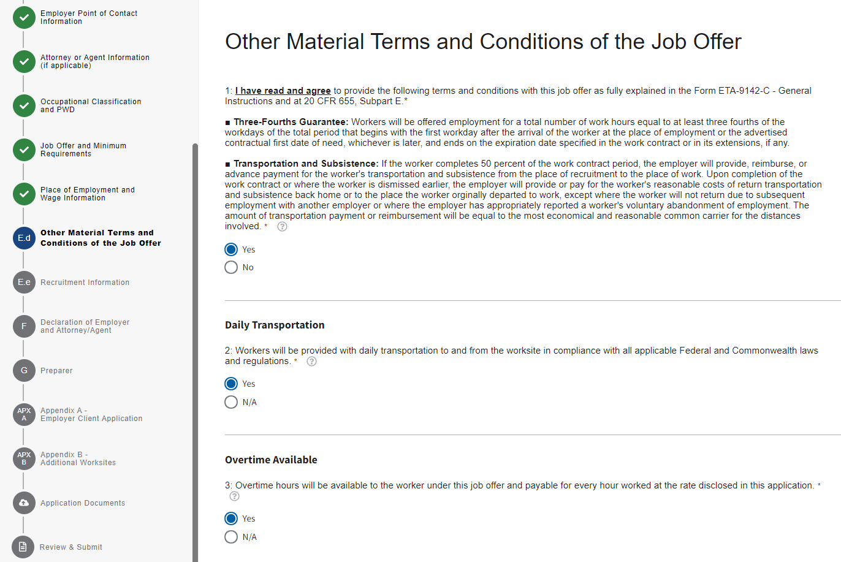Select Yes for Overtime Available
841x562 pixels.
pyautogui.click(x=231, y=518)
